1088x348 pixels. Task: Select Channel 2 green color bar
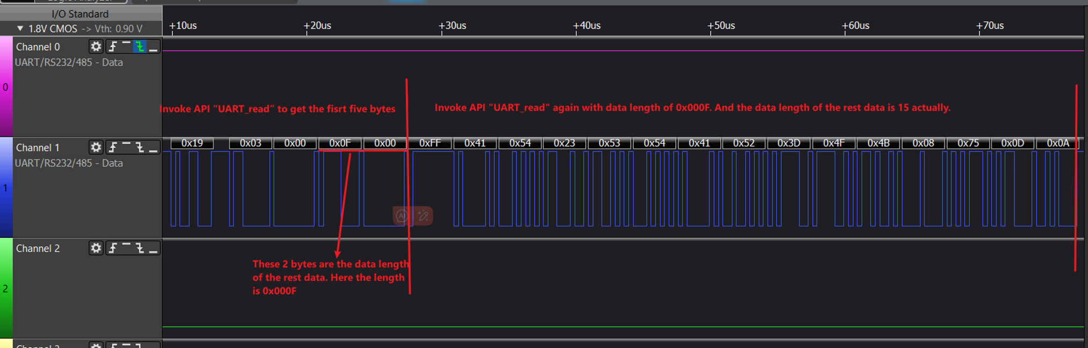coord(6,288)
